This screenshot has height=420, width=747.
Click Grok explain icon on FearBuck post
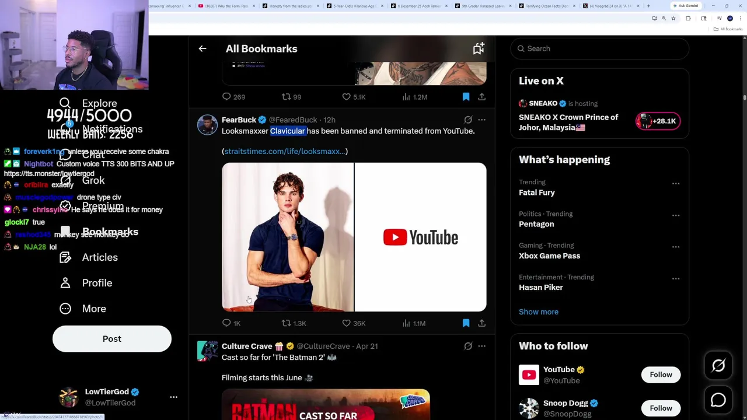tap(468, 120)
